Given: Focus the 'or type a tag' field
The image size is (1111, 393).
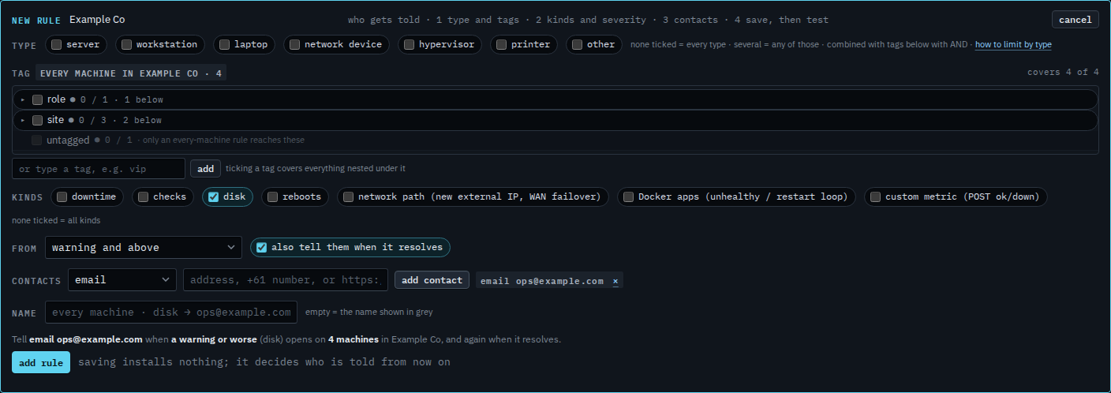Looking at the screenshot, I should 99,169.
